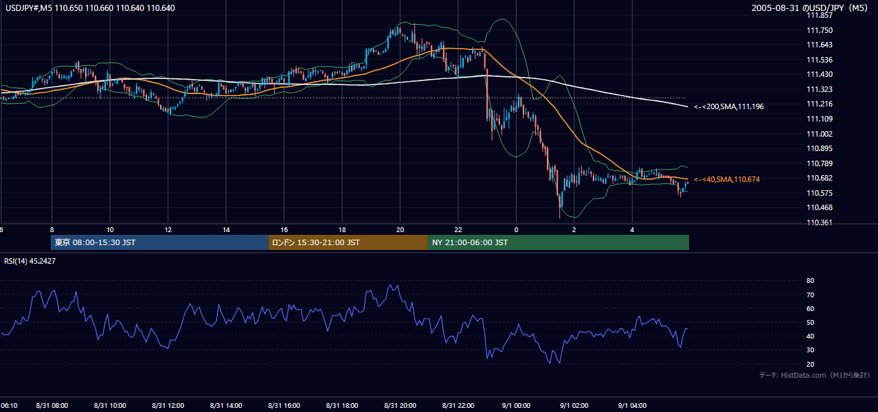Click the London 15:30-21:00 JST session bar
The width and height of the screenshot is (878, 412).
(x=348, y=242)
